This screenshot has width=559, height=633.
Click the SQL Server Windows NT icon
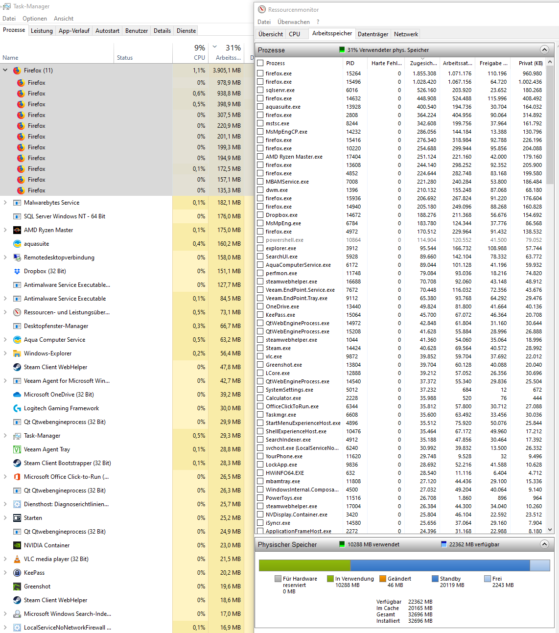point(17,216)
